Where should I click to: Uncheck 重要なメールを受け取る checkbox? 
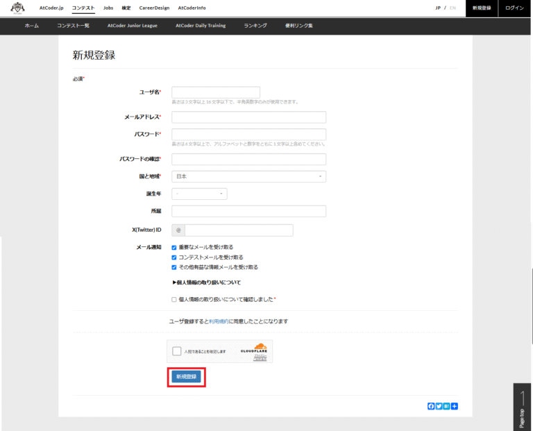pos(174,247)
